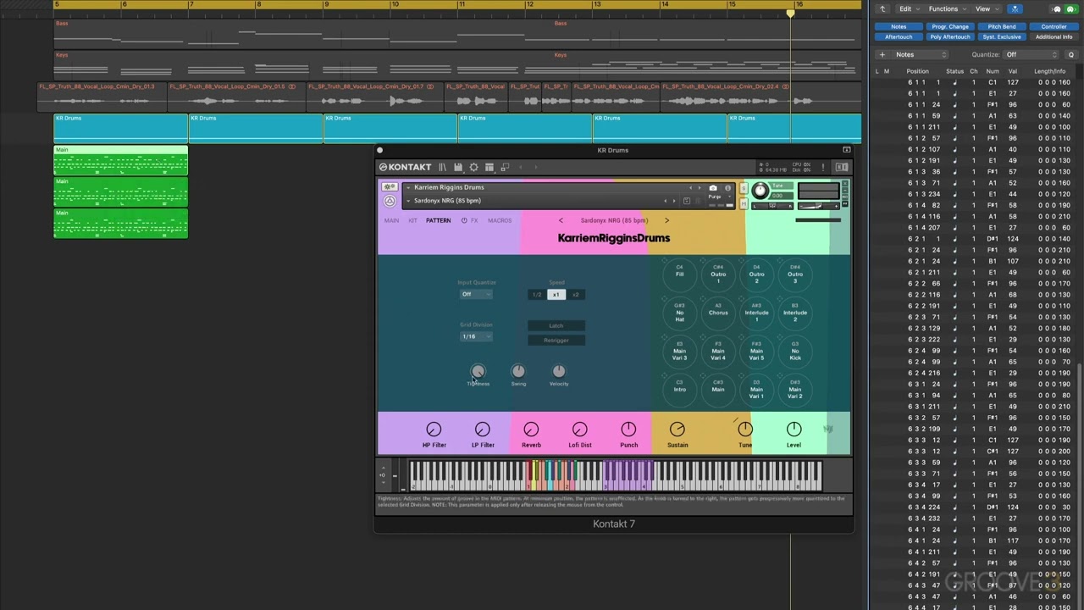Go to next pattern with right chevron
This screenshot has width=1084, height=610.
[x=666, y=220]
